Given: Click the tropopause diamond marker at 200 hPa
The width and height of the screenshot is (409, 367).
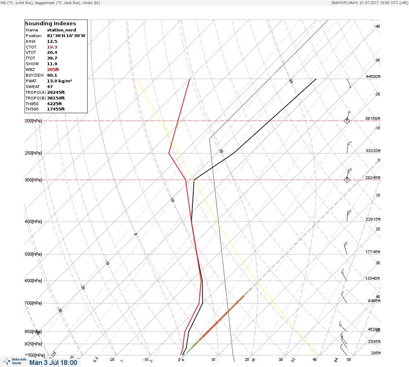Looking at the screenshot, I should [x=347, y=121].
